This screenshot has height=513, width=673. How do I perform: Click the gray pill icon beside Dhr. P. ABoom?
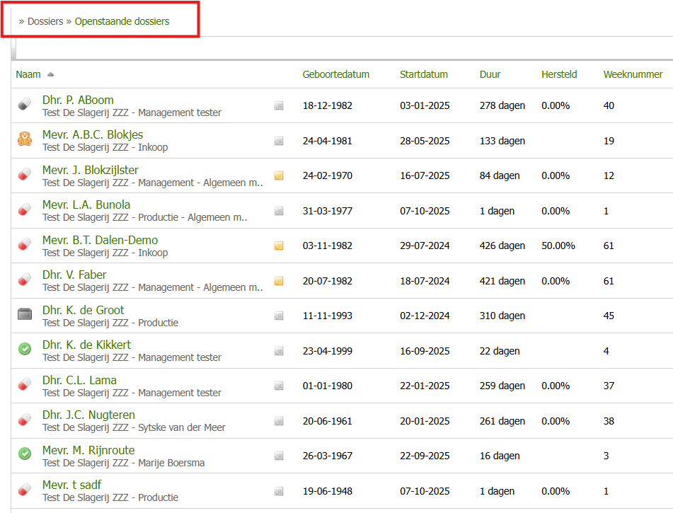click(x=25, y=105)
